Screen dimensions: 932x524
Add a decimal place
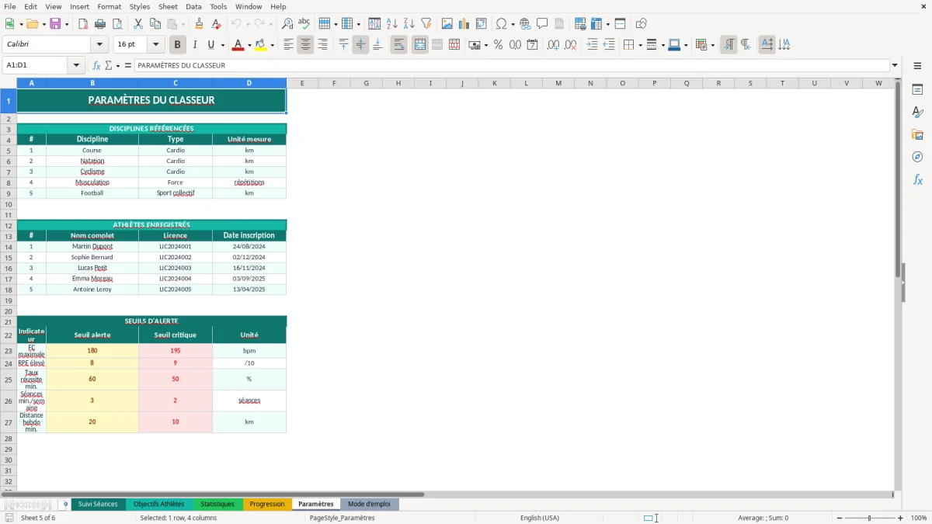pos(554,45)
